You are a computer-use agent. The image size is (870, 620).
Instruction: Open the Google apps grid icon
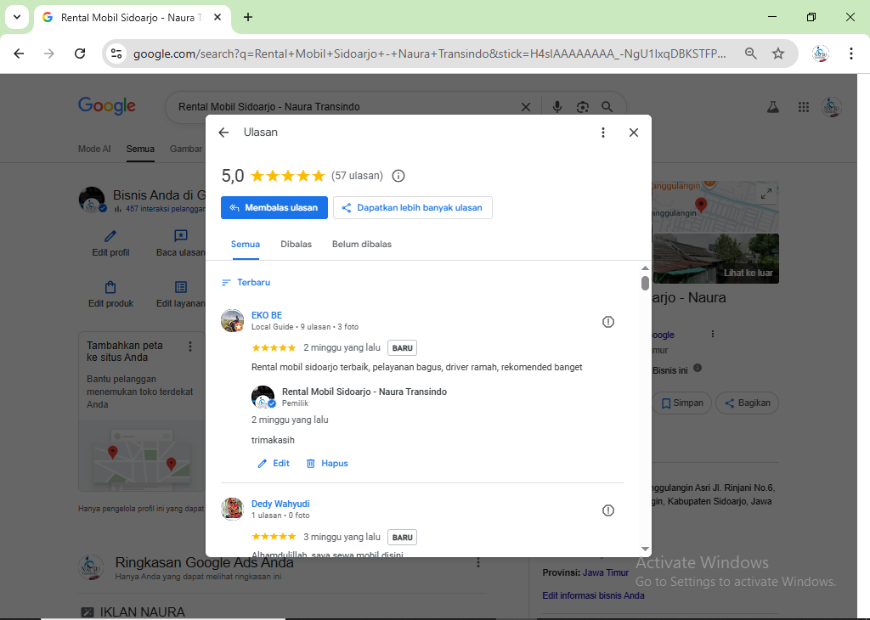coord(803,106)
